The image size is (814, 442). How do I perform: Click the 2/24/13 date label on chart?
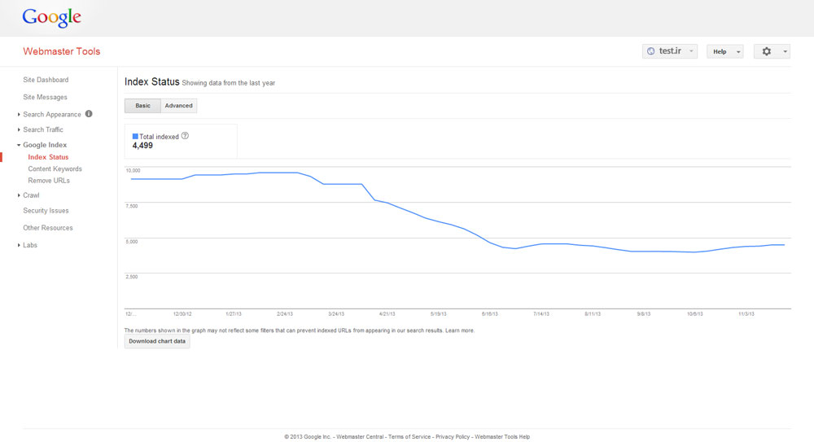[x=284, y=313]
